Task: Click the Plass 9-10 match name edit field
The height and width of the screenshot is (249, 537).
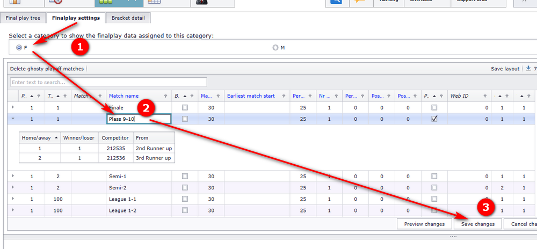Action: pos(139,119)
